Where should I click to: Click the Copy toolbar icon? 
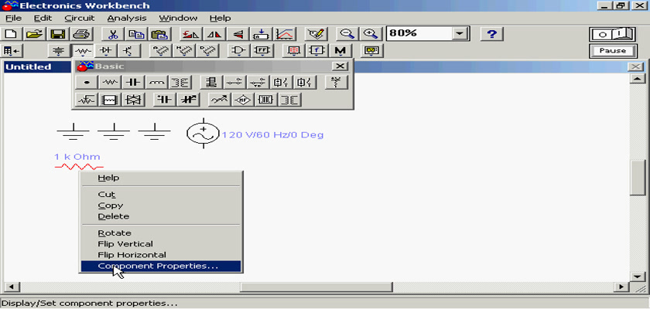(135, 34)
